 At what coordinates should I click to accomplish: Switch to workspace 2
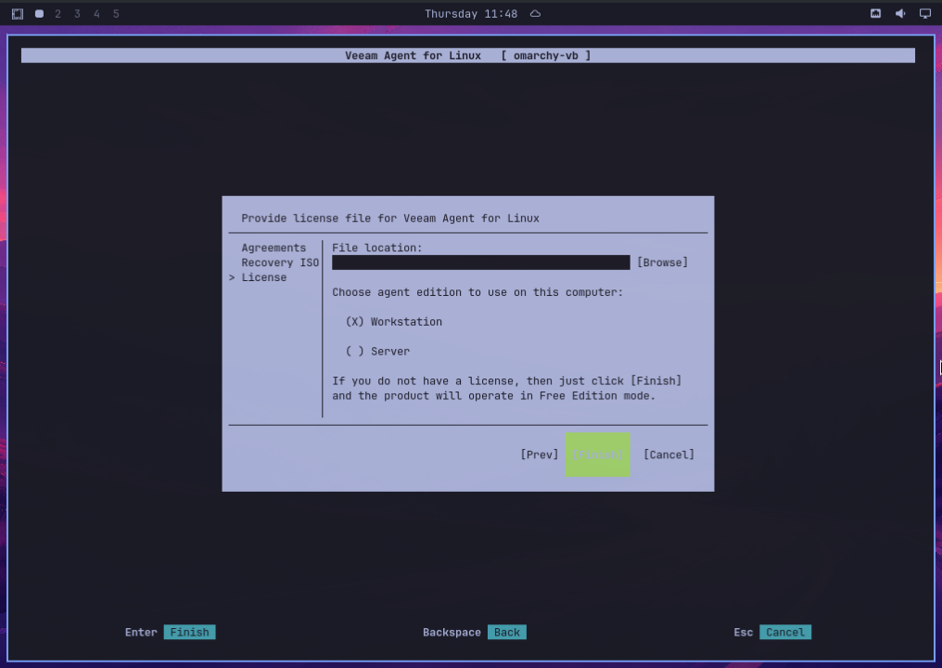(x=57, y=13)
